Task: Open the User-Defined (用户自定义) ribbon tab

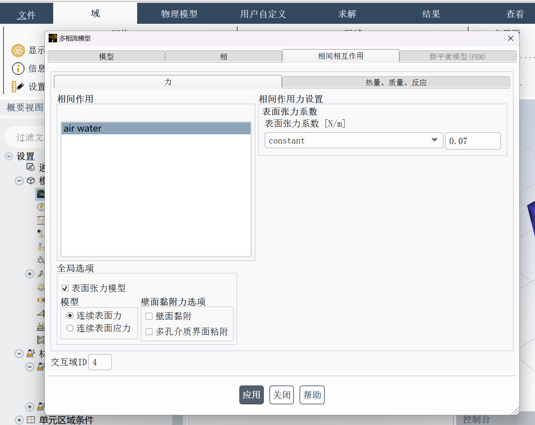Action: pos(263,14)
